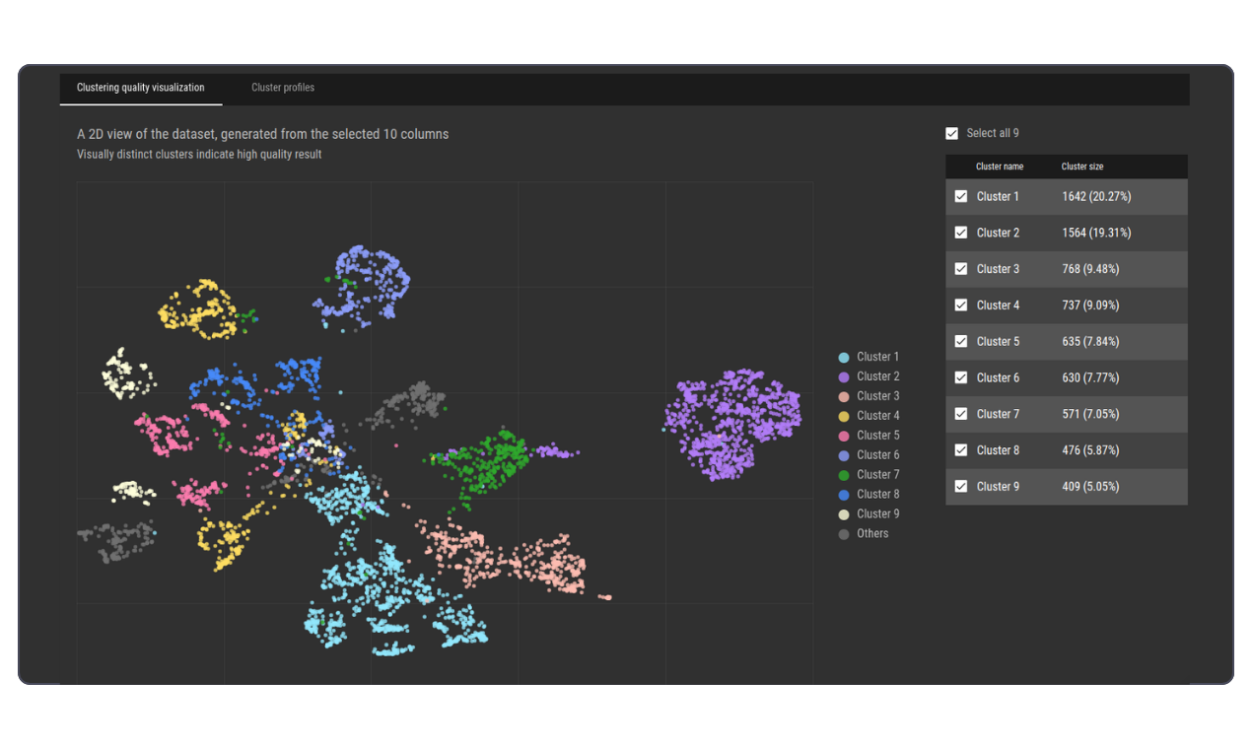Viewport: 1252px width, 749px height.
Task: Click the Cluster 7 legend color dot
Action: coord(844,475)
